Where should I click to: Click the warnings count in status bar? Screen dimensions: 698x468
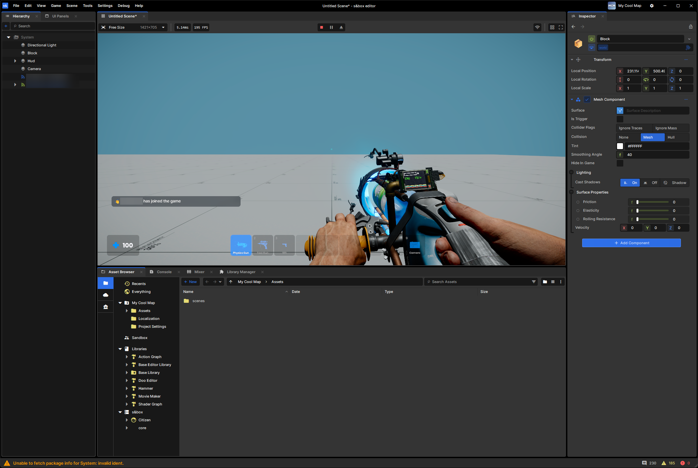click(668, 463)
